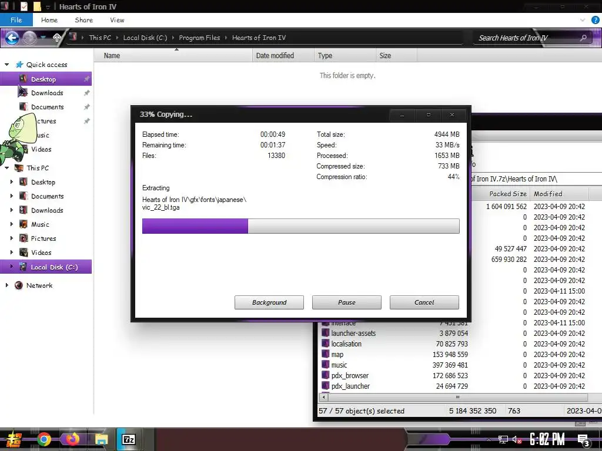Click Local Disk (C:) breadcrumb

pyautogui.click(x=145, y=38)
